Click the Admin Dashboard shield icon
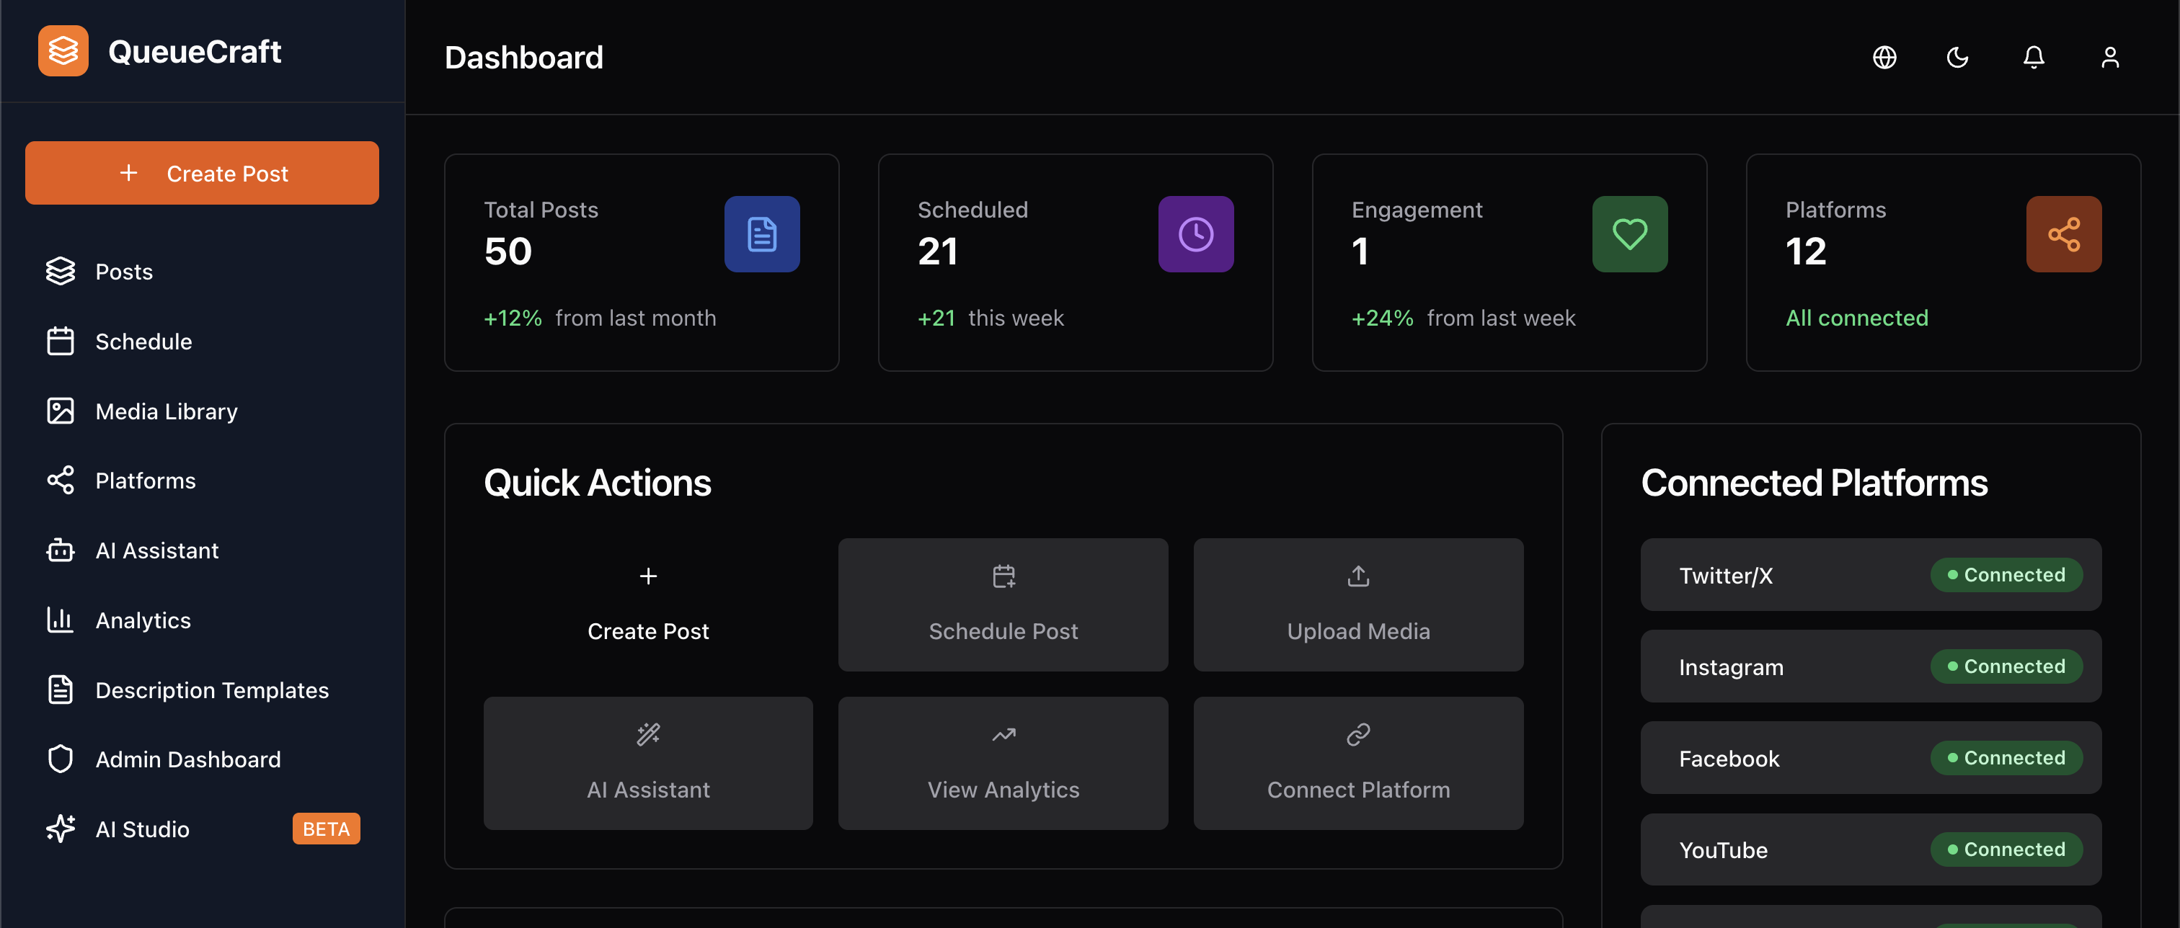The width and height of the screenshot is (2180, 928). coord(60,759)
